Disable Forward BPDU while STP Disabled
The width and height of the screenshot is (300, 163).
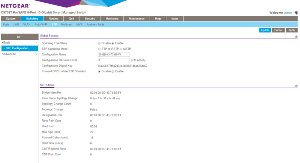[99, 71]
